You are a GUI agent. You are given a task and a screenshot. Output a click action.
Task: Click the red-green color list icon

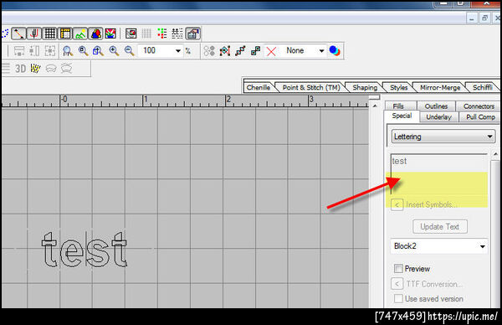click(x=162, y=34)
